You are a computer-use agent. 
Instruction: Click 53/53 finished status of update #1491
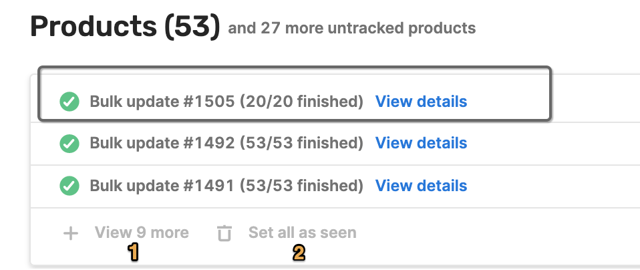coord(301,186)
